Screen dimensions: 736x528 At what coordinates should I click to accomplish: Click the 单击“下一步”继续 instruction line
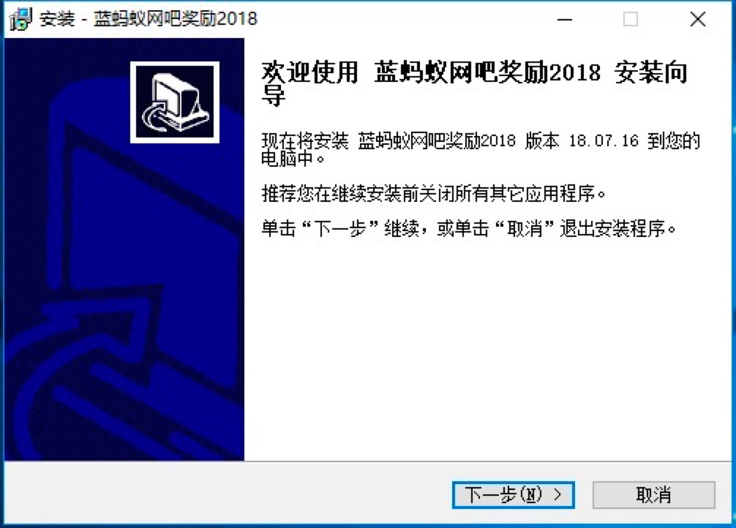[x=469, y=229]
